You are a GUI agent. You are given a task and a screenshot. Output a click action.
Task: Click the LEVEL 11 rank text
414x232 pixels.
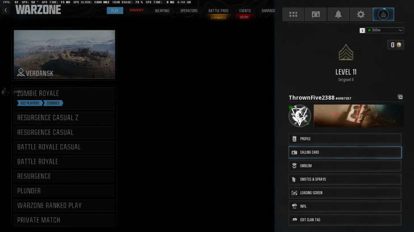[346, 72]
